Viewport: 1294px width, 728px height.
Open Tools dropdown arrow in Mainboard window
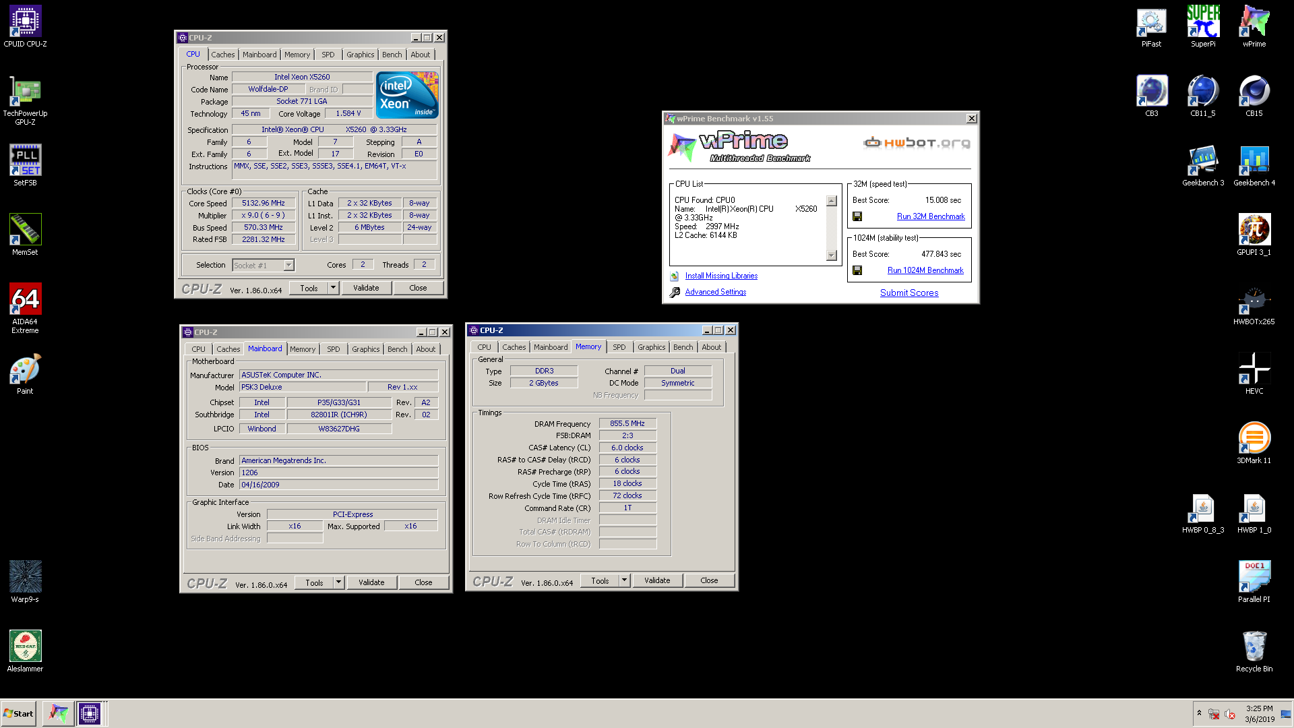[338, 582]
